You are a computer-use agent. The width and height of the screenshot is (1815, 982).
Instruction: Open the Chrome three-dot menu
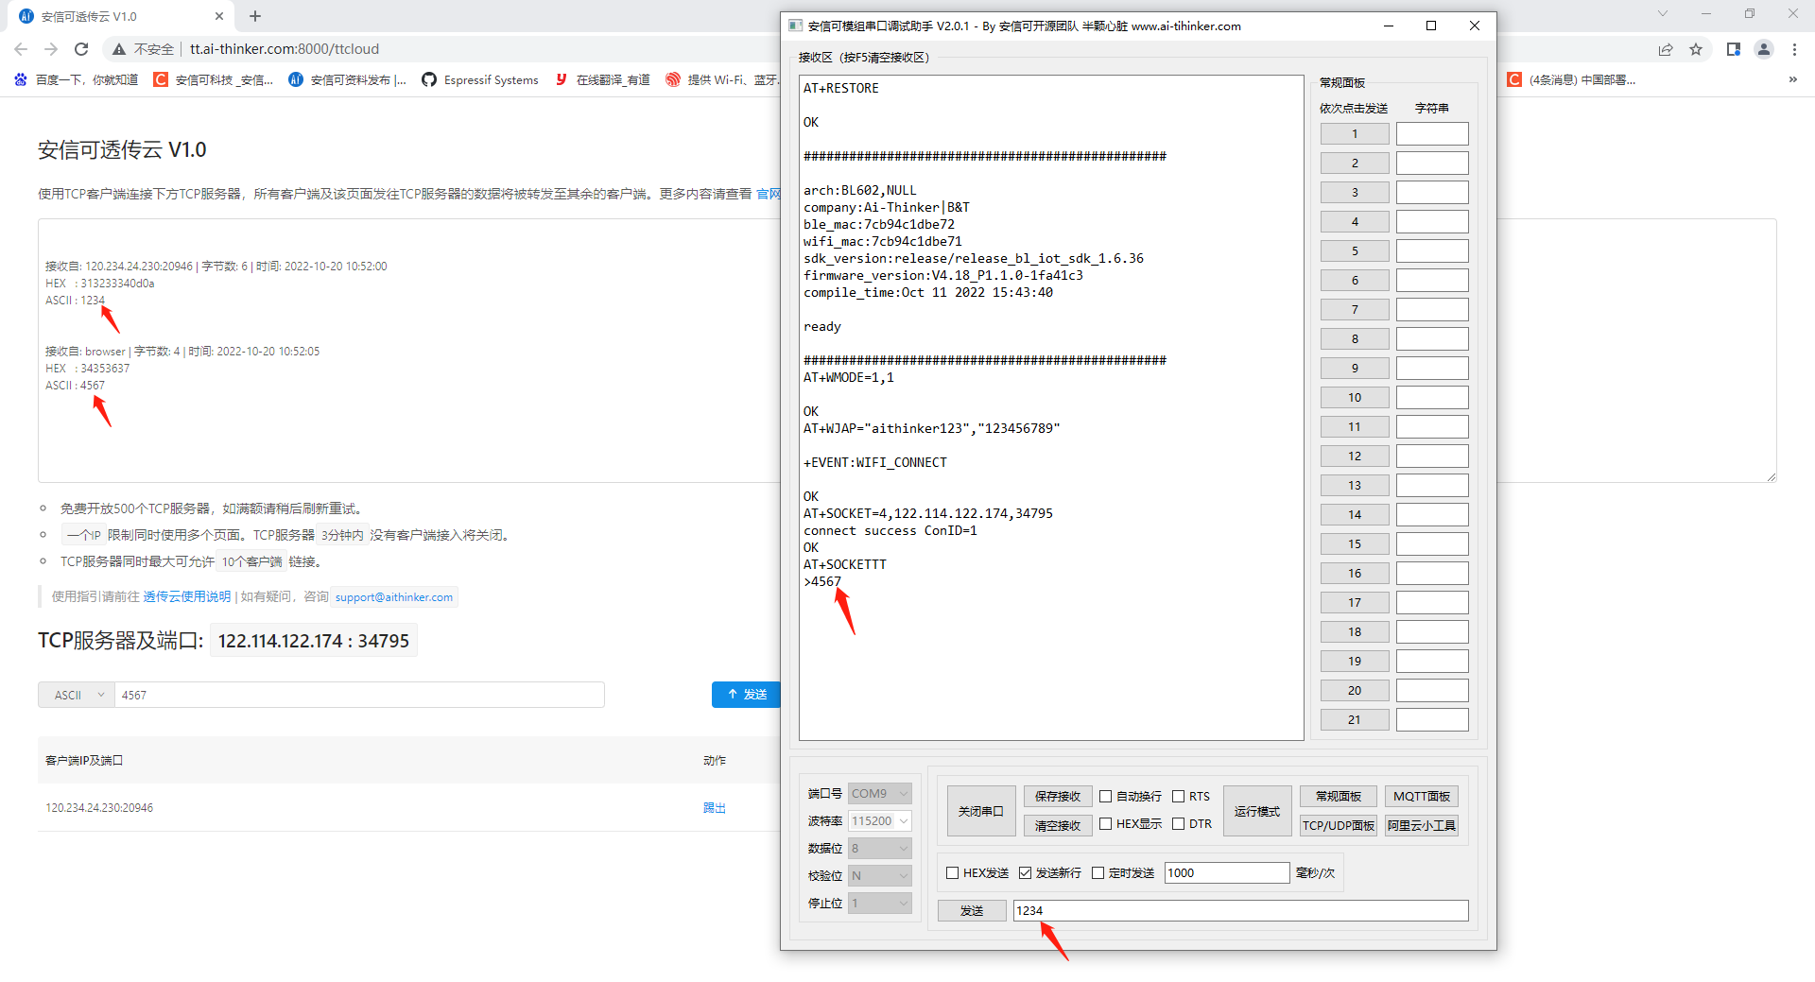pos(1794,49)
